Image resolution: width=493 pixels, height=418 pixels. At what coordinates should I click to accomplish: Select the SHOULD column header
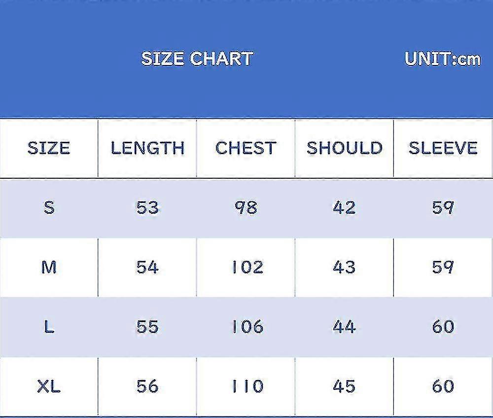[345, 148]
